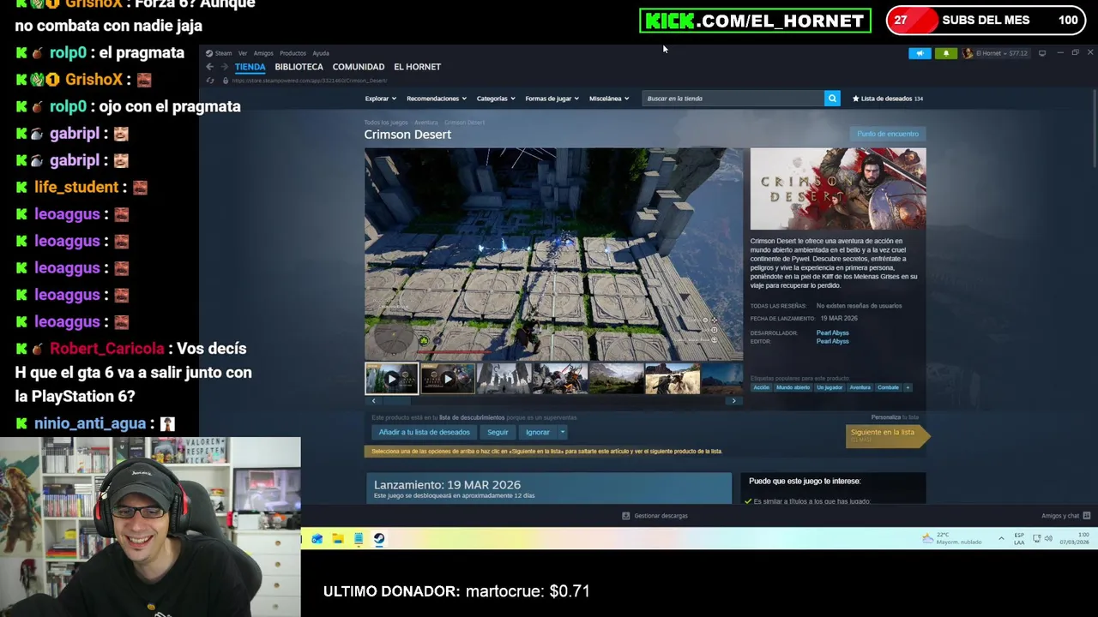
Task: Add a tag with the plus button
Action: pyautogui.click(x=908, y=387)
